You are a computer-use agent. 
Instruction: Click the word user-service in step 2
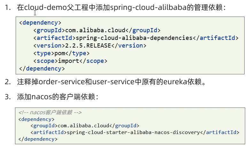pyautogui.click(x=113, y=82)
